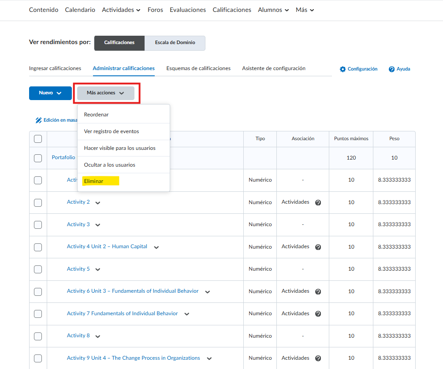Check the select-all checkbox in table header
This screenshot has width=443, height=369.
coord(38,139)
